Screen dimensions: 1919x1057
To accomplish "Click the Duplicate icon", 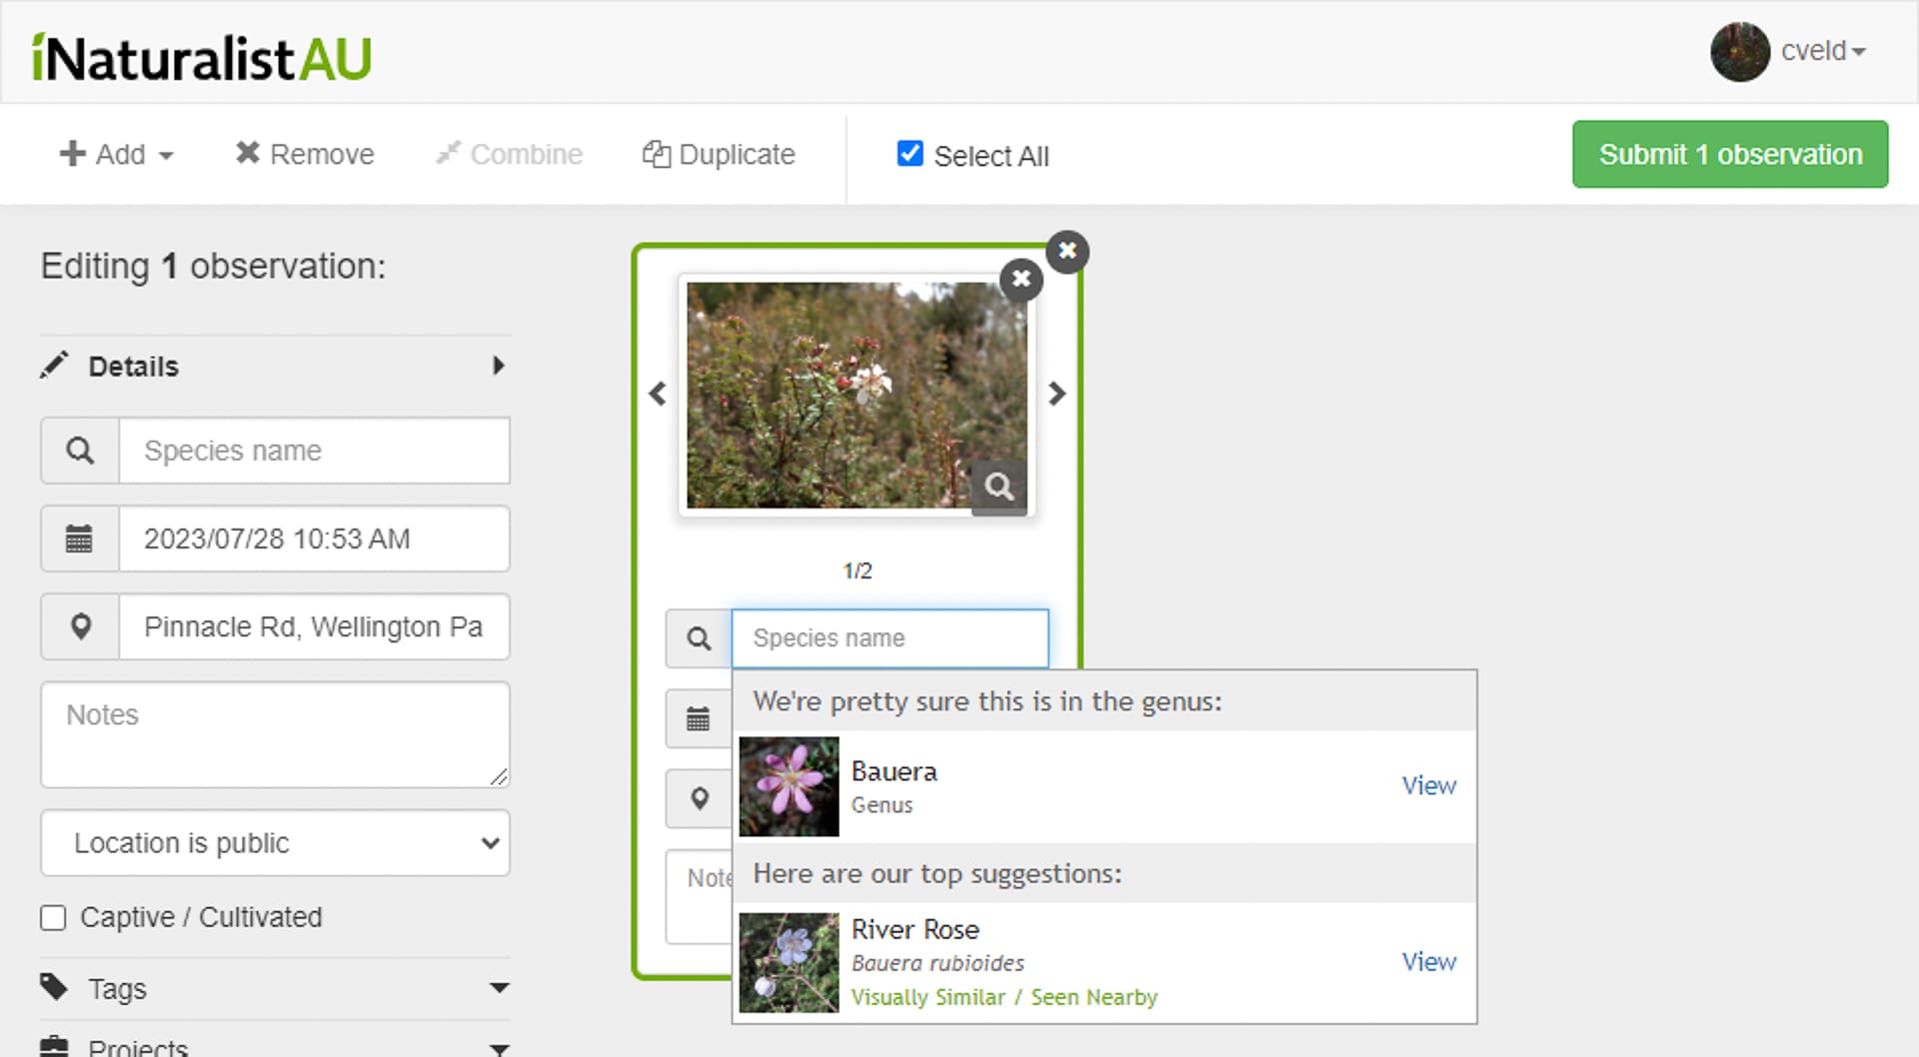I will click(x=658, y=154).
